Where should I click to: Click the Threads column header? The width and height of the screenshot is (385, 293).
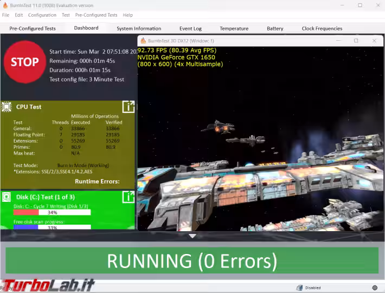pos(60,122)
